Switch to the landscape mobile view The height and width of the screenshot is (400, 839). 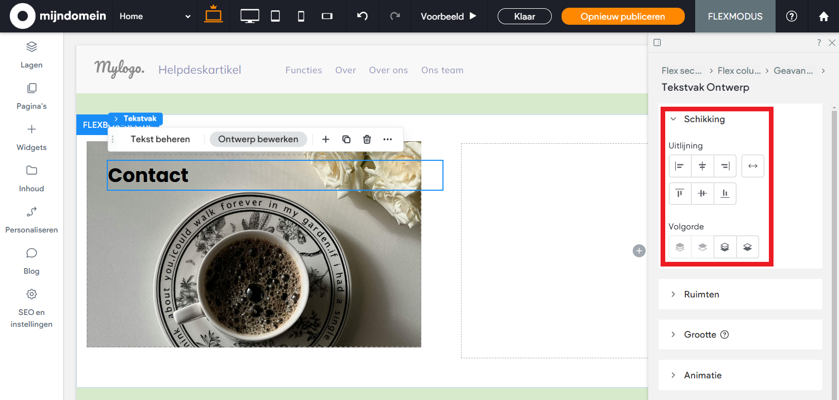pyautogui.click(x=327, y=16)
